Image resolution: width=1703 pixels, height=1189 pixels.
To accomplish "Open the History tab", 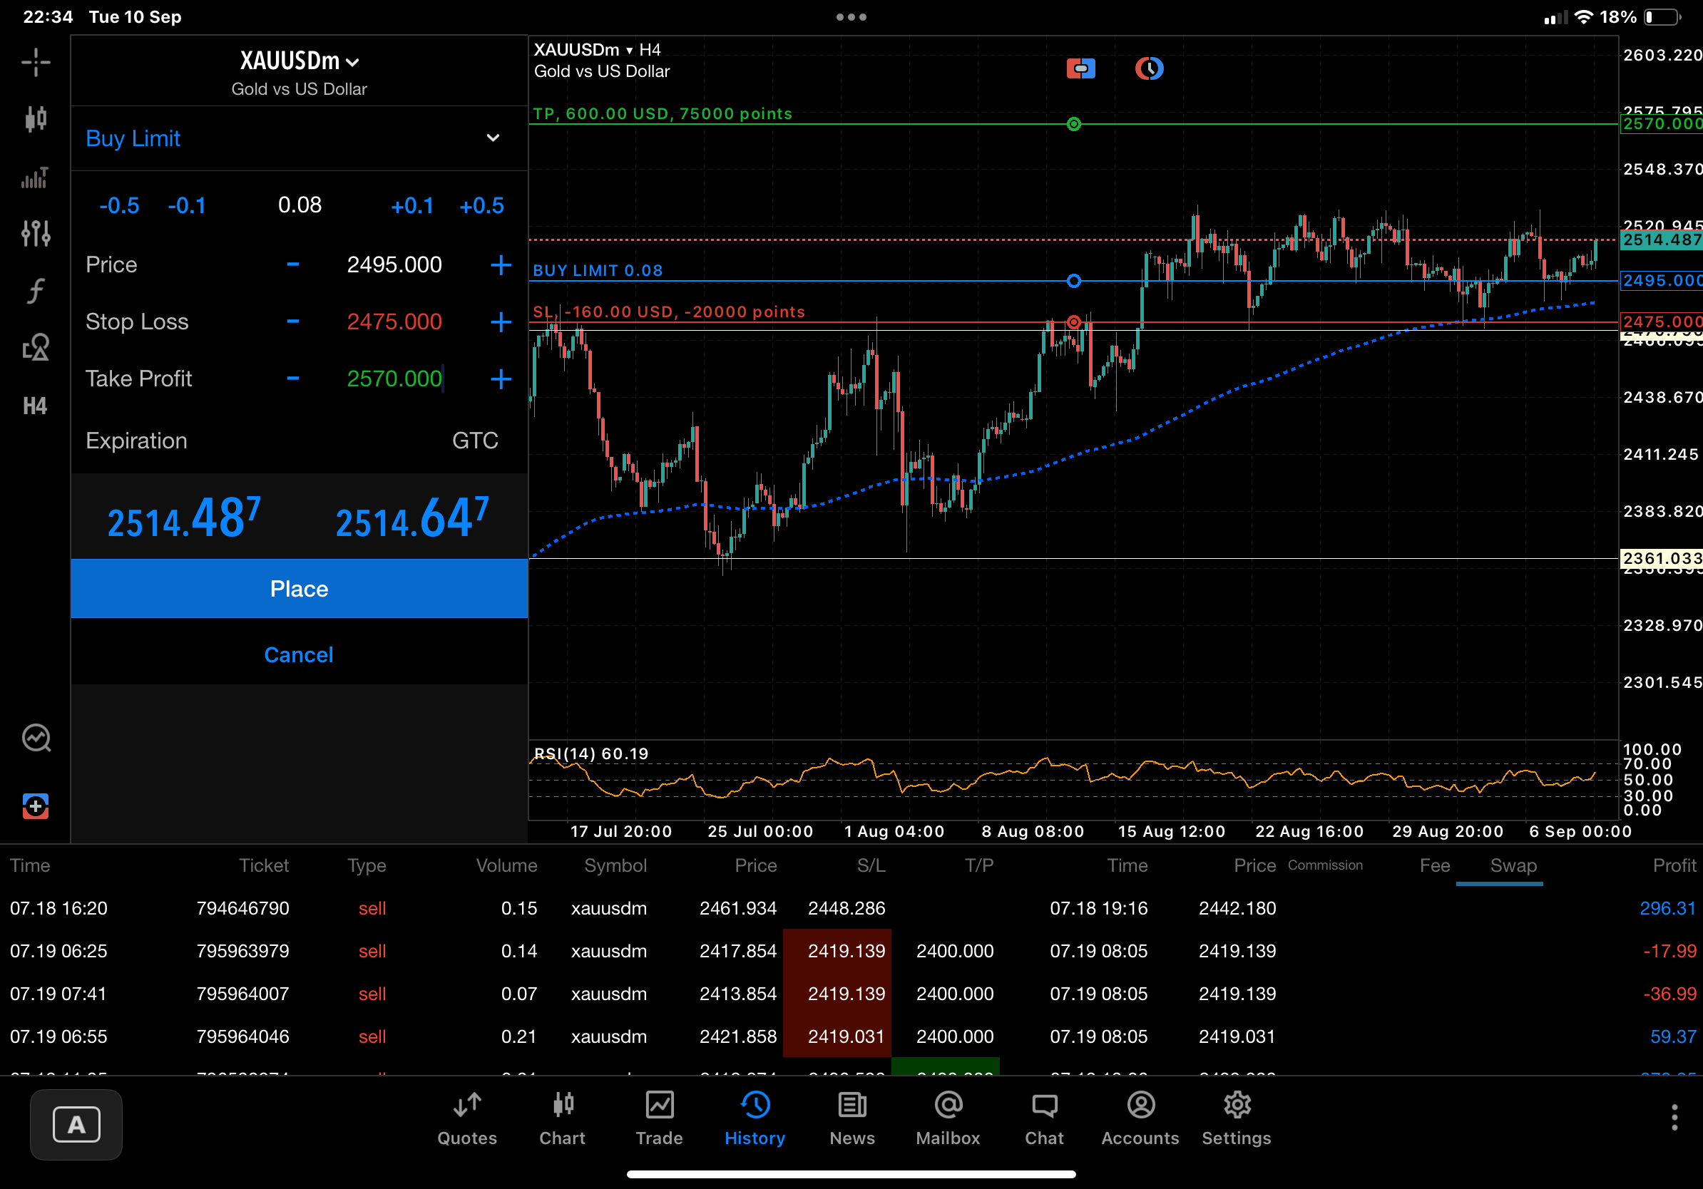I will click(x=755, y=1119).
